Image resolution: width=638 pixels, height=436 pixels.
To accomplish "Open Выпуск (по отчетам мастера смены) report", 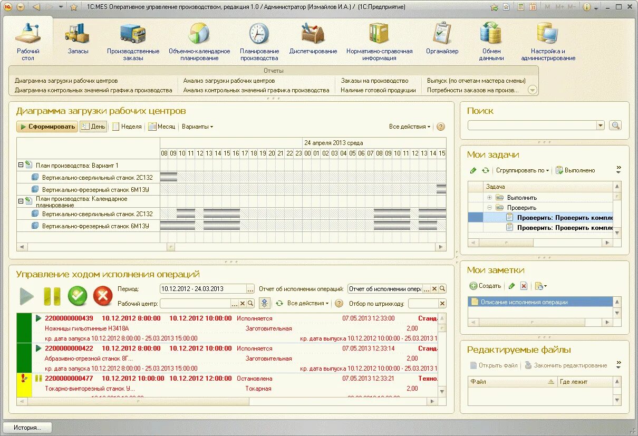I will [476, 81].
